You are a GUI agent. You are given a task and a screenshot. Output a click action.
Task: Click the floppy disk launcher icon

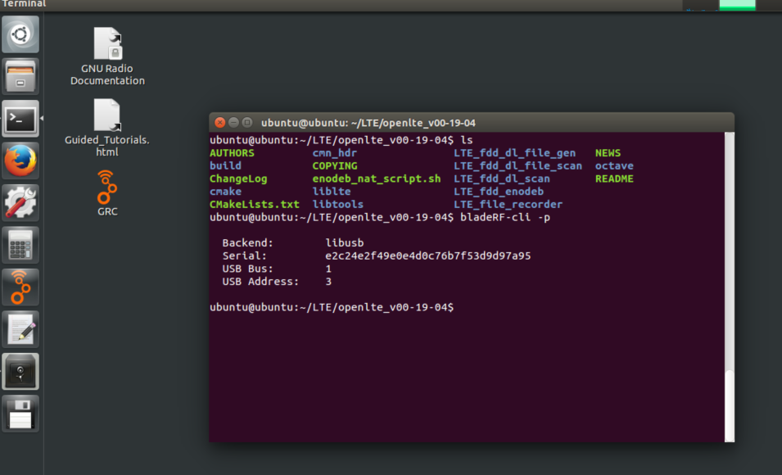(20, 414)
